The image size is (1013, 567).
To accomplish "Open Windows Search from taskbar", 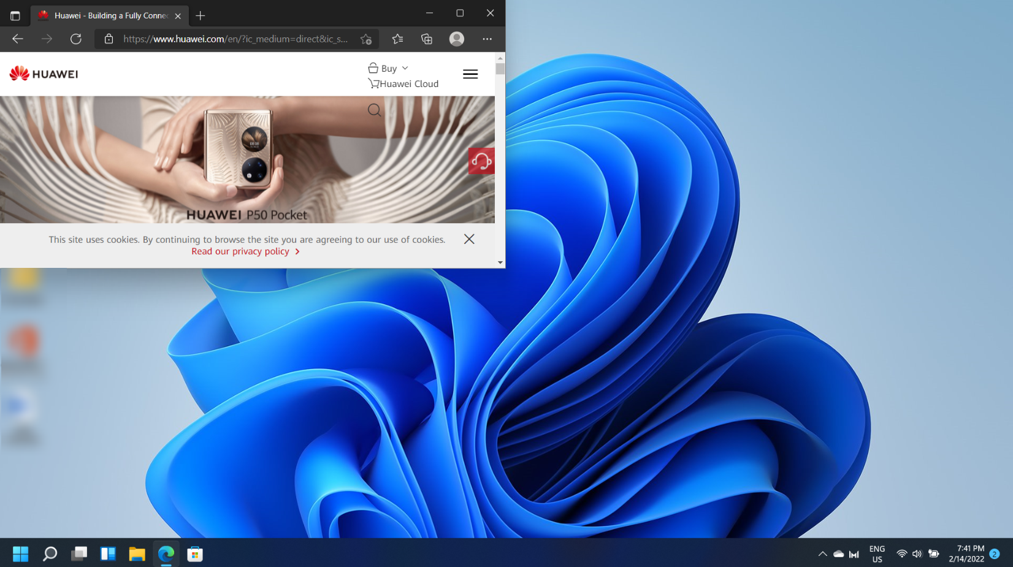I will click(50, 554).
